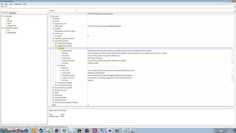Click the attribute grid's vertical scrollbar
The width and height of the screenshot is (236, 133).
tap(235, 59)
